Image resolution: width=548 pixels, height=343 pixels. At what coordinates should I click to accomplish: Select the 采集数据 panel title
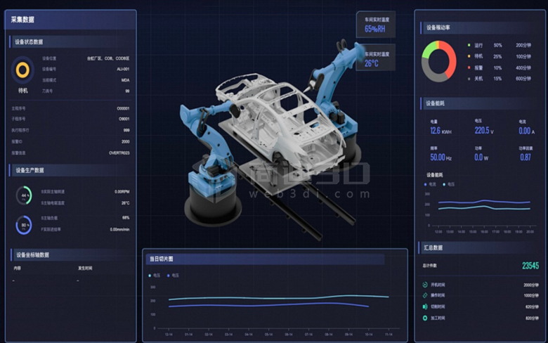23,20
